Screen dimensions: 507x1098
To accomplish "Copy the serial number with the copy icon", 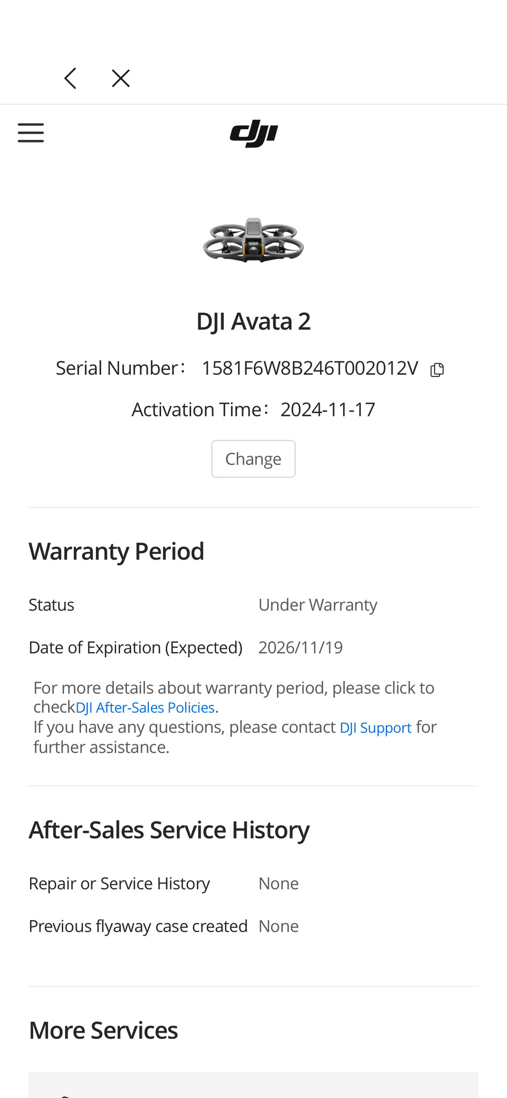I will pyautogui.click(x=437, y=369).
